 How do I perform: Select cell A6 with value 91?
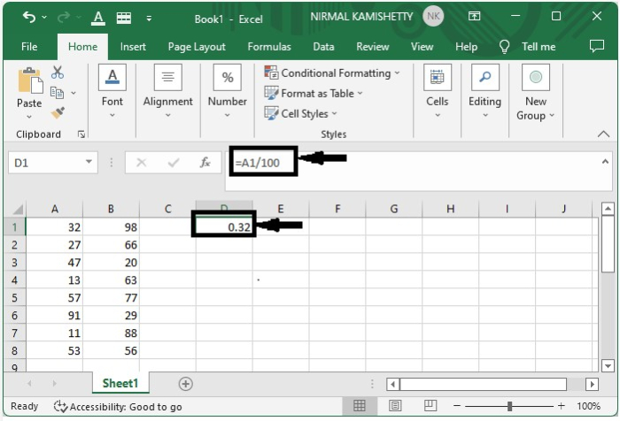(x=55, y=315)
